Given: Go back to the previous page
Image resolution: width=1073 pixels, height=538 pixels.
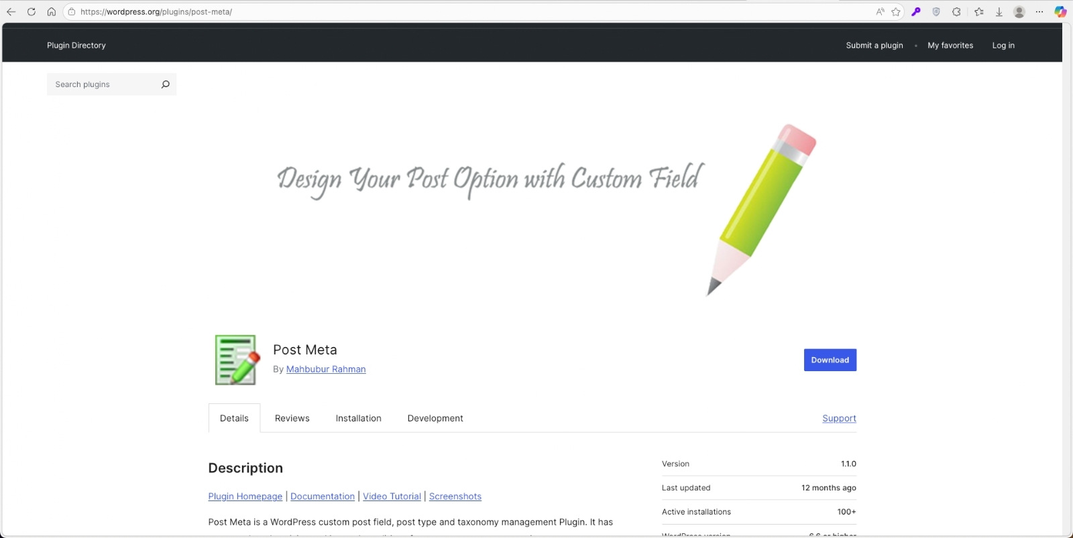Looking at the screenshot, I should (11, 11).
